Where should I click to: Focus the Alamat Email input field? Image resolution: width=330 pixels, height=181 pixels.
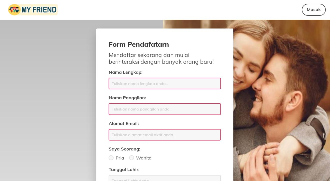coord(165,135)
